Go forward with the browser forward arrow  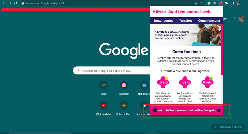tap(10, 3)
